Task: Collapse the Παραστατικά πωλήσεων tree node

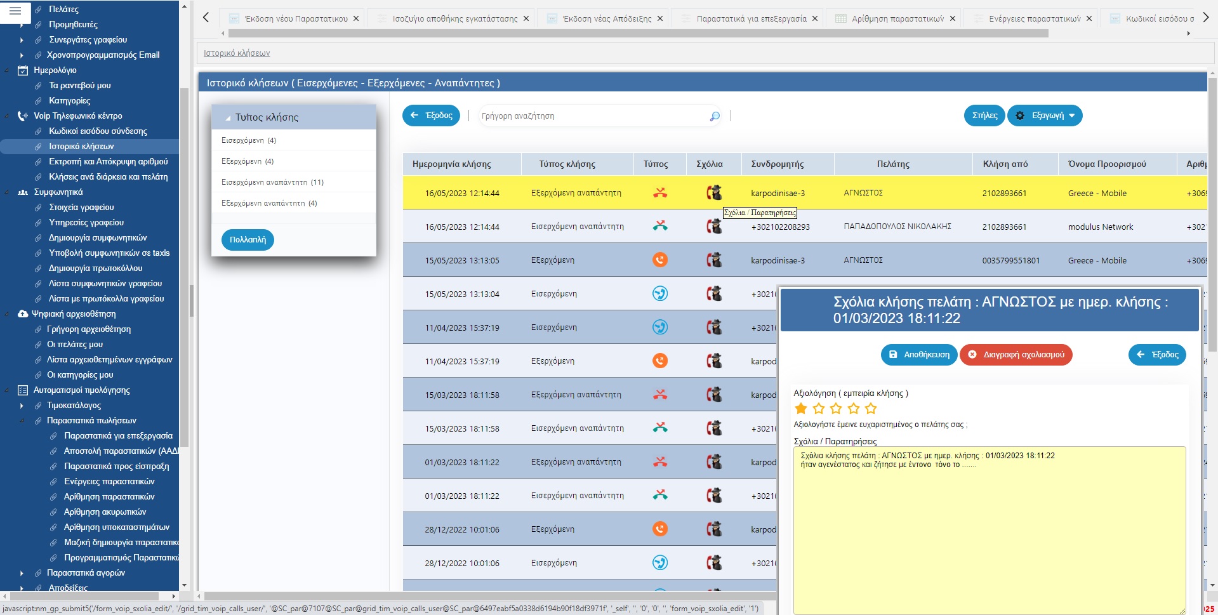Action: click(x=22, y=421)
